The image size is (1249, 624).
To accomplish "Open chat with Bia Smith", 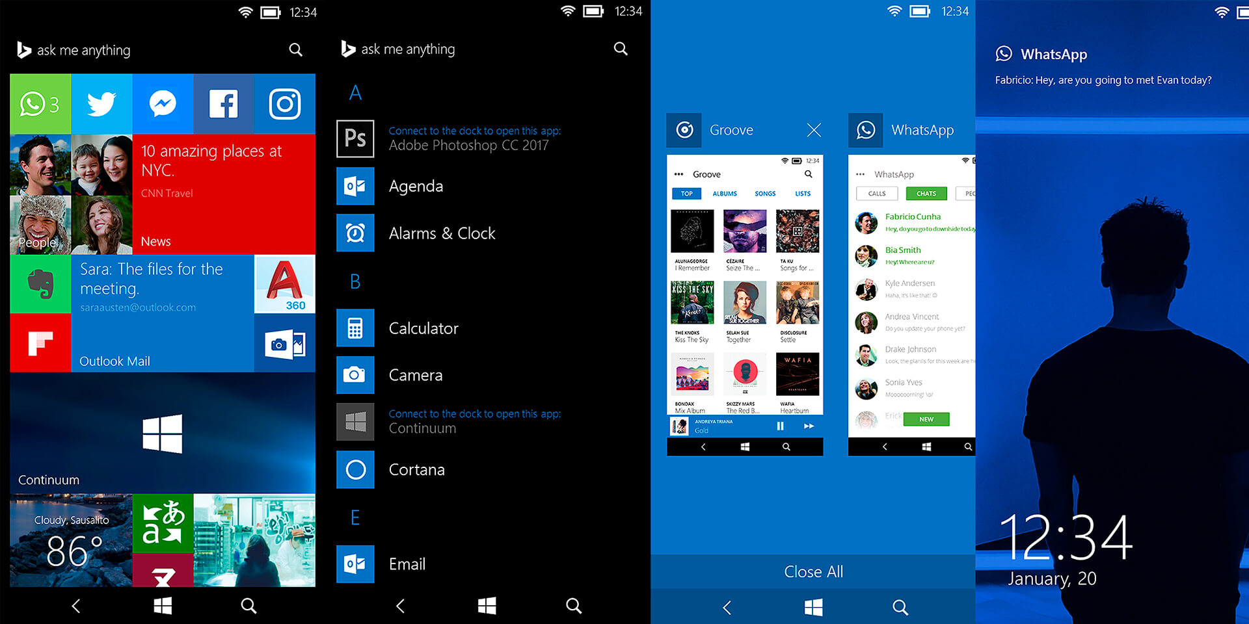I will (914, 255).
